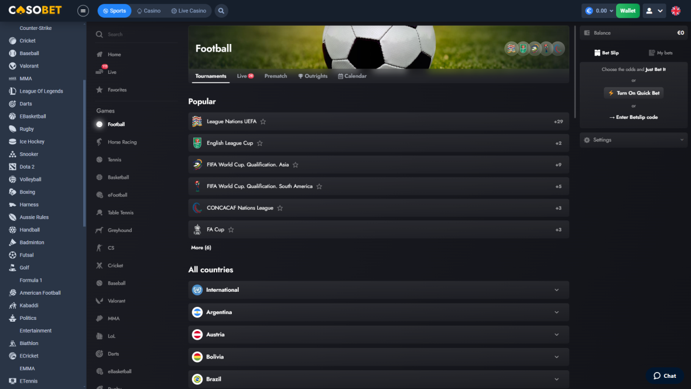Toggle favorite star for FA Cup
The image size is (691, 389).
[x=231, y=229]
